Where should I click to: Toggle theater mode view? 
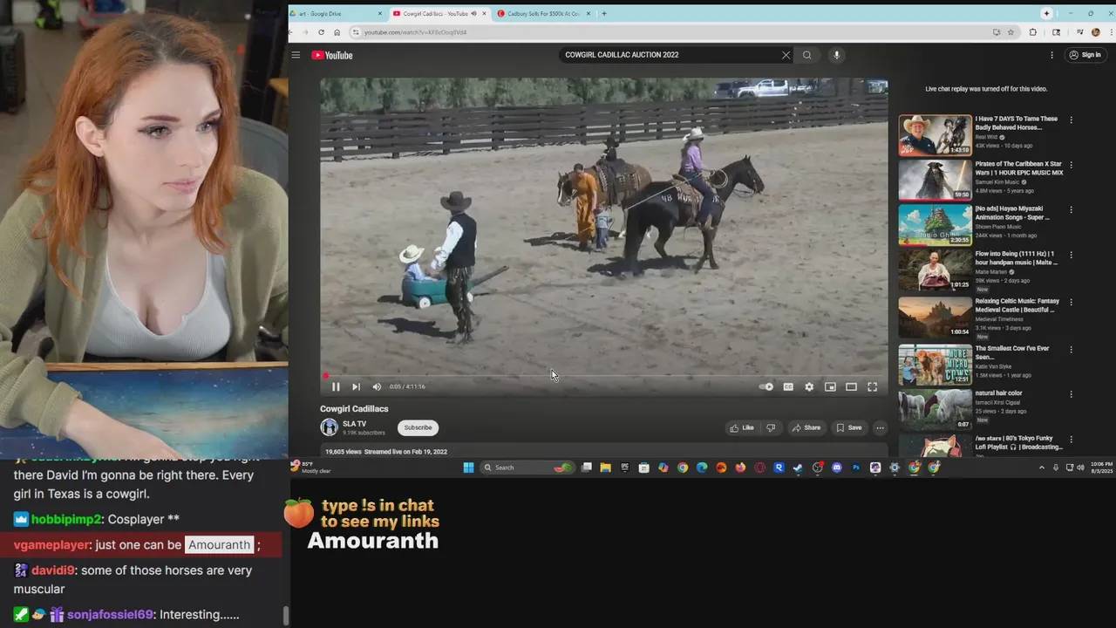click(x=851, y=386)
